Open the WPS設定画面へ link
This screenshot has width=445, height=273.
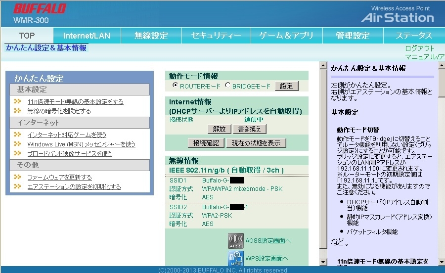click(267, 259)
